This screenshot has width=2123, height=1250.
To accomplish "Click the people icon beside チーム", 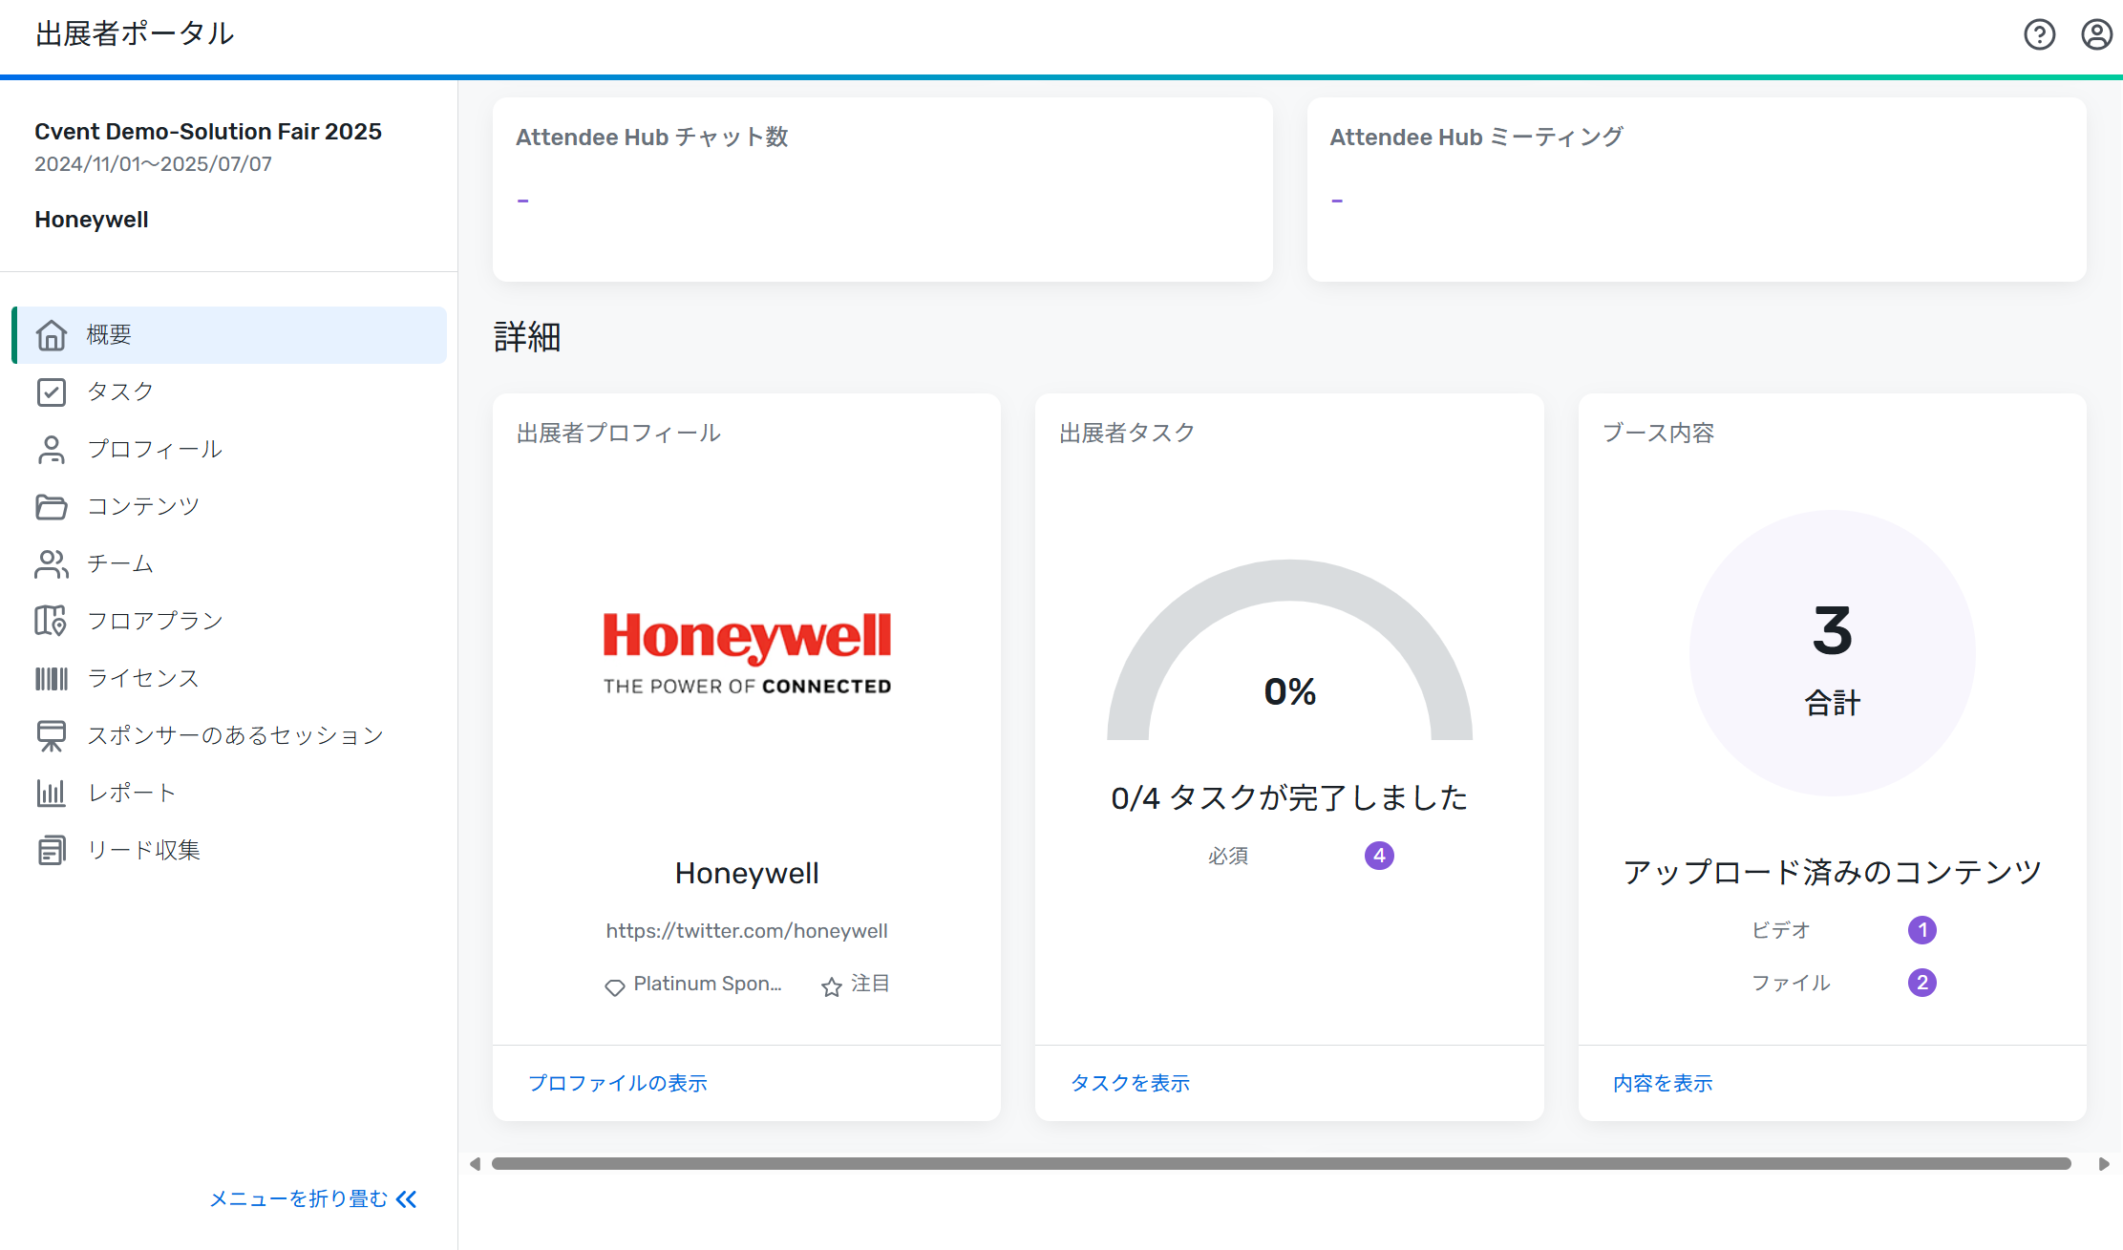I will click(52, 564).
